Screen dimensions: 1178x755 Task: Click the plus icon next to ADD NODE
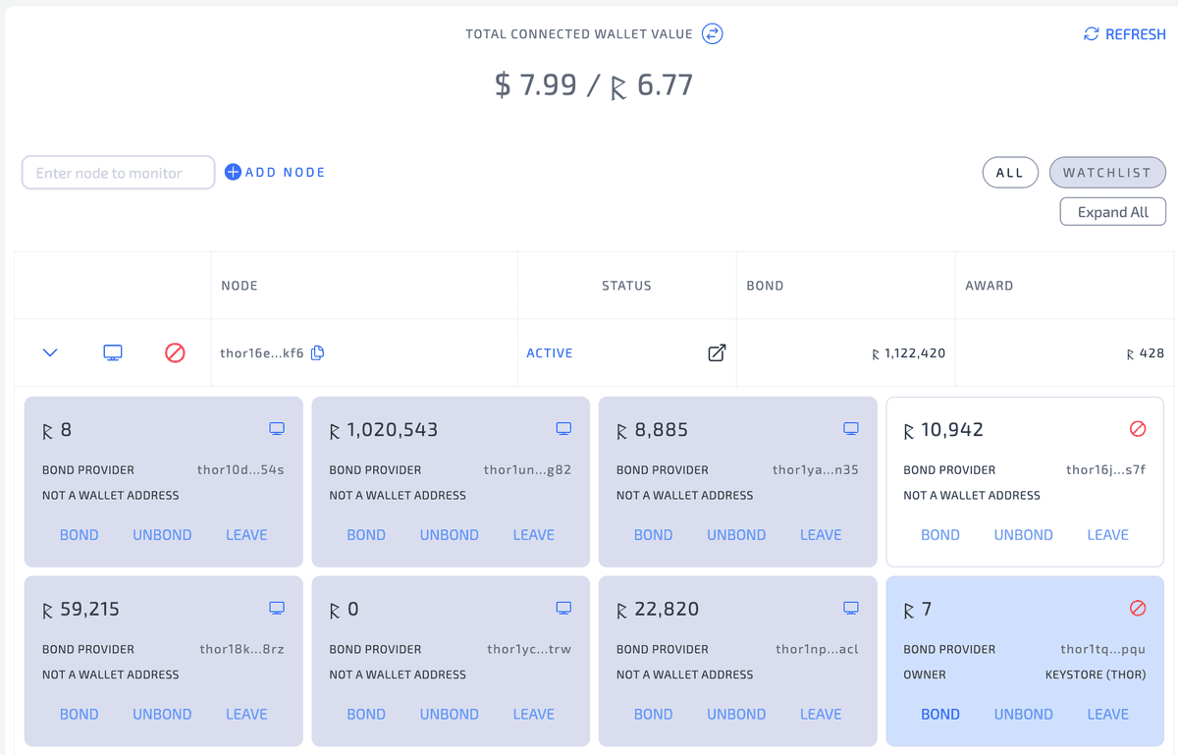coord(233,172)
